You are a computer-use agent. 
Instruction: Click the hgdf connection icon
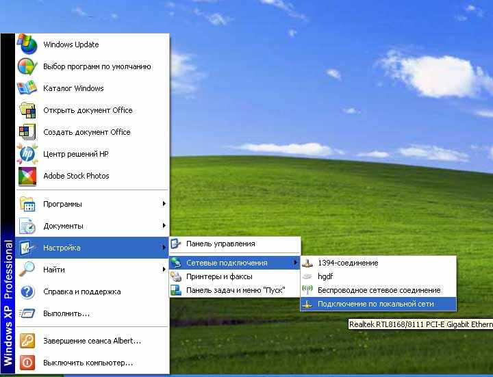[x=307, y=276]
